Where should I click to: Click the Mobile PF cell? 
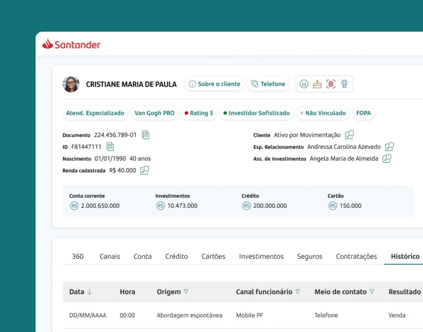(x=249, y=315)
